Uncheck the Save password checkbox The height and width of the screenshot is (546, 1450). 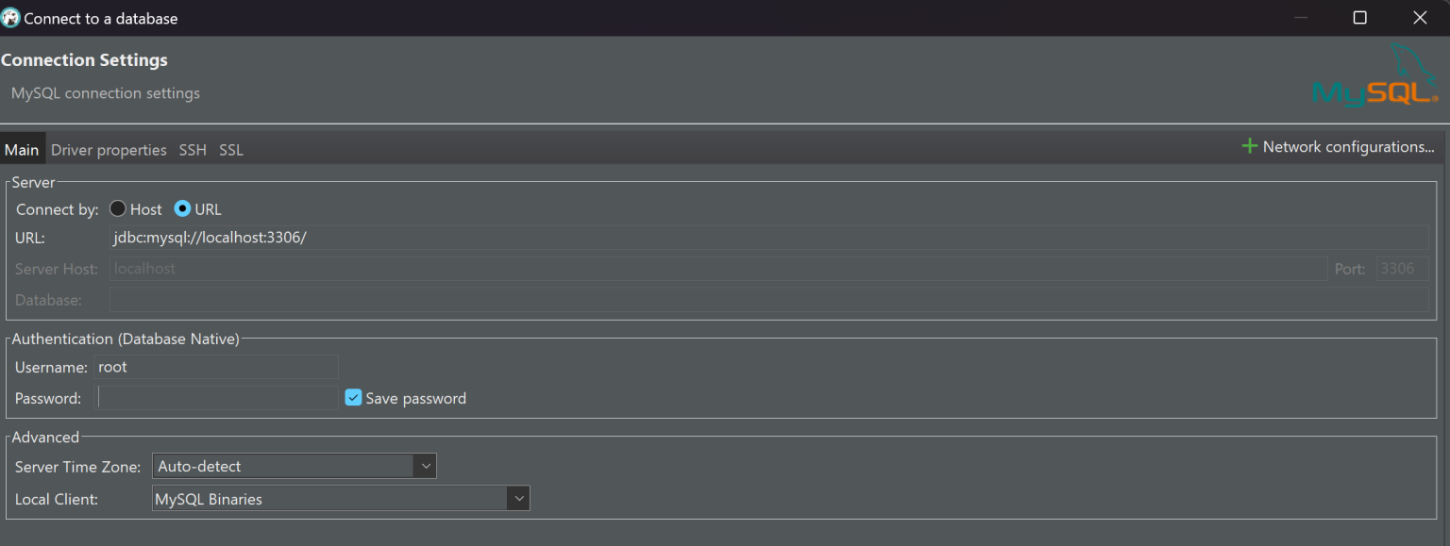pyautogui.click(x=353, y=397)
